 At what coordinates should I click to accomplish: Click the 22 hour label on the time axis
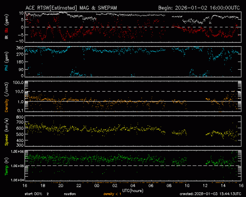(79, 186)
